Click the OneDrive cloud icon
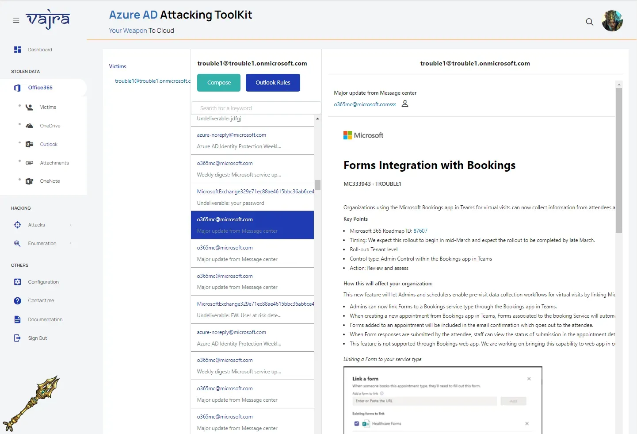Screen dimensions: 637x434 pos(29,126)
